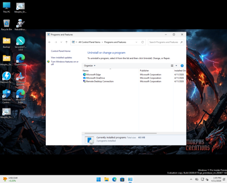This screenshot has height=183, width=227.
Task: Click the help question mark icon
Action: point(182,65)
